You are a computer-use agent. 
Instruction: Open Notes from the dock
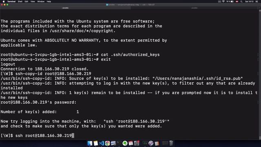coord(96,143)
